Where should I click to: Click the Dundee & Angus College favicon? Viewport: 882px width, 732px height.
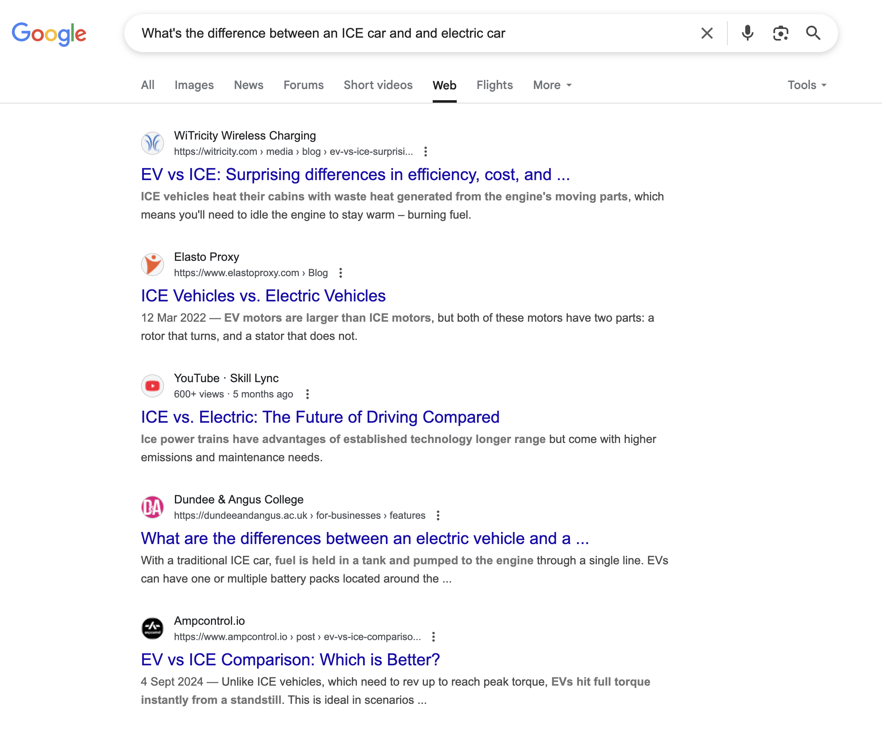[153, 507]
